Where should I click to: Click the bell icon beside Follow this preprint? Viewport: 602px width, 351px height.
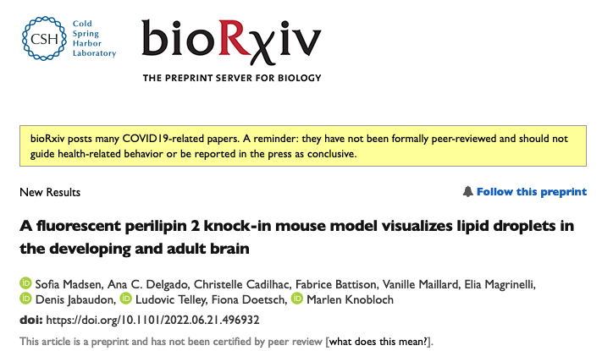click(467, 192)
